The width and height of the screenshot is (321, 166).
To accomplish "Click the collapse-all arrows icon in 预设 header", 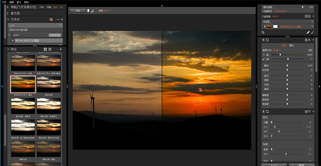I will [50, 49].
